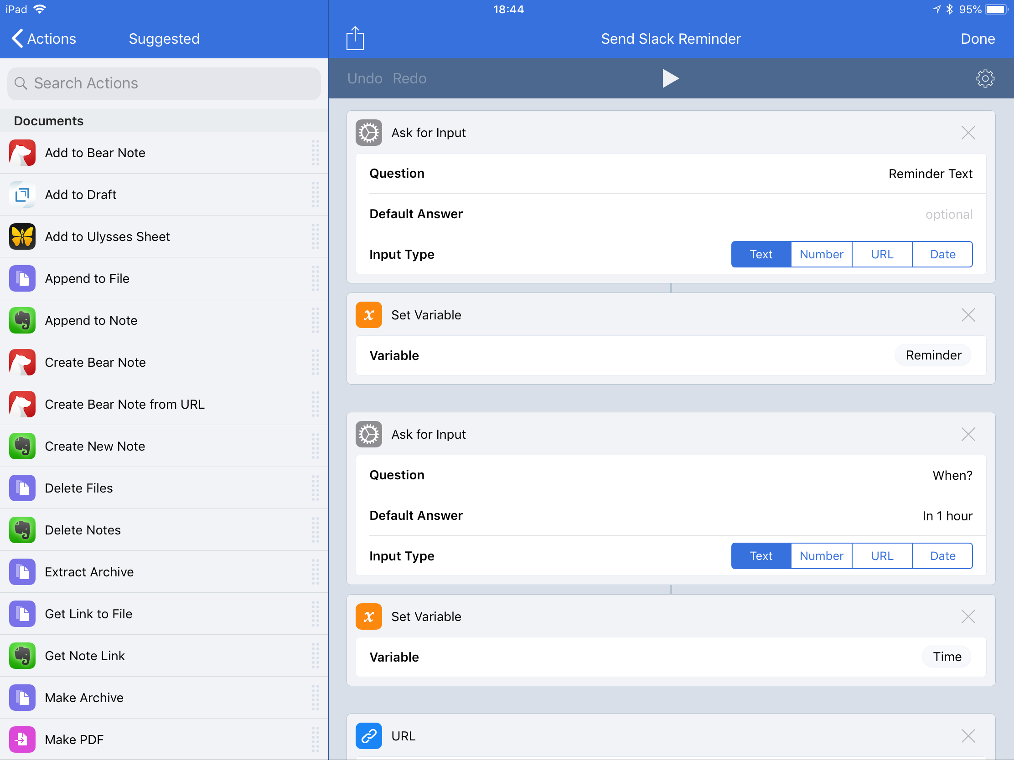Set Reminder Text input type to Number
Viewport: 1014px width, 760px height.
click(822, 254)
